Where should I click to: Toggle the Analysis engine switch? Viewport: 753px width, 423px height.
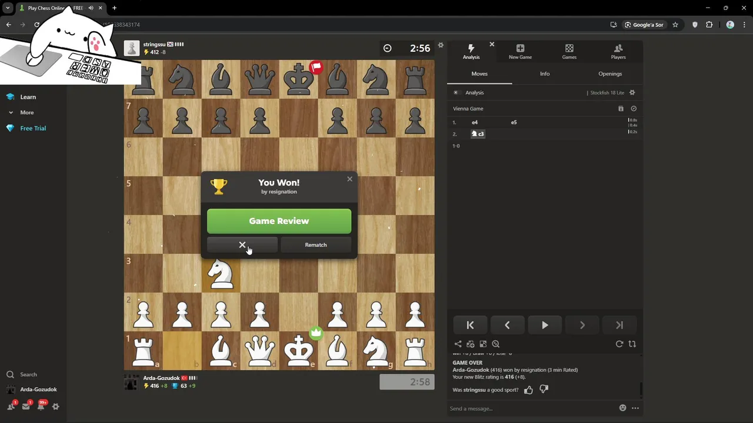pos(455,92)
